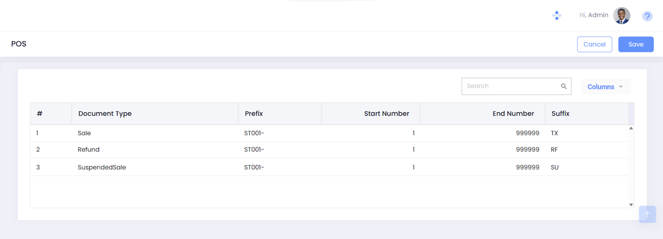This screenshot has height=239, width=663.
Task: Open the help question mark icon
Action: click(x=647, y=16)
